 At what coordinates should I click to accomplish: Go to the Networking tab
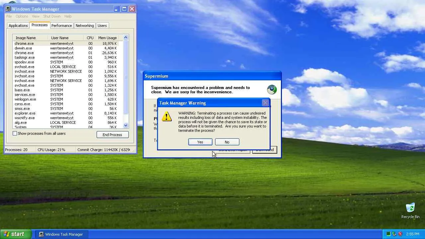(x=85, y=26)
